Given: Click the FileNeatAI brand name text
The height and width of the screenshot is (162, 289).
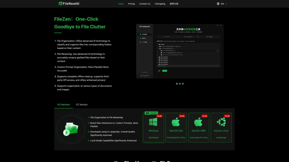Looking at the screenshot, I should pos(71,4).
